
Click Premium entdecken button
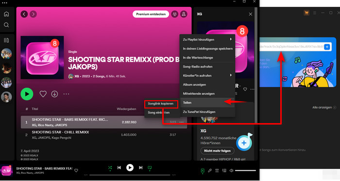click(151, 14)
